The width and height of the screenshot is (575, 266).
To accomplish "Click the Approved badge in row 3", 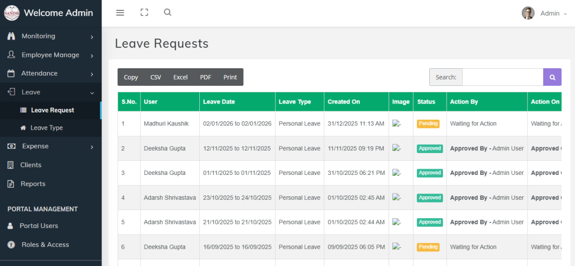I will 430,173.
